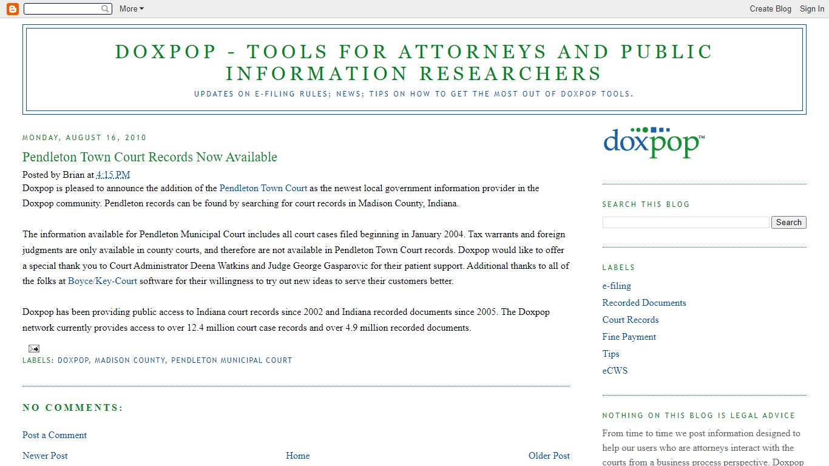The width and height of the screenshot is (829, 466).
Task: Go to blog Home link
Action: pos(298,456)
